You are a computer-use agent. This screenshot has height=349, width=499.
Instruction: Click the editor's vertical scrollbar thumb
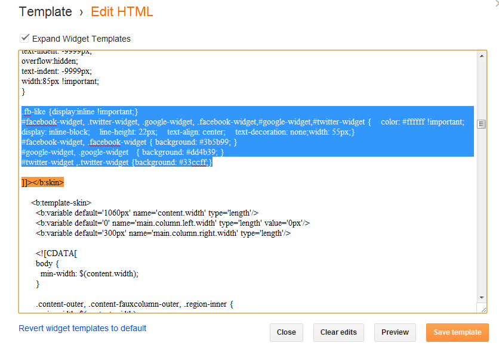[x=482, y=124]
